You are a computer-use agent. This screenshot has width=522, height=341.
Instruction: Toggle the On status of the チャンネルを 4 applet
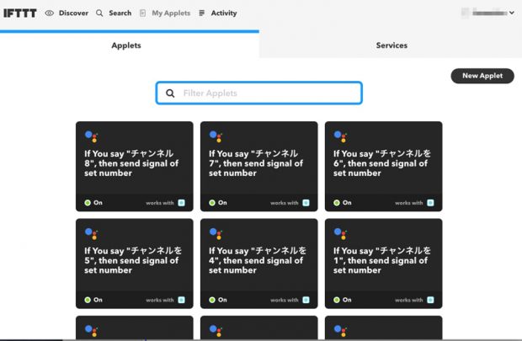click(x=218, y=300)
